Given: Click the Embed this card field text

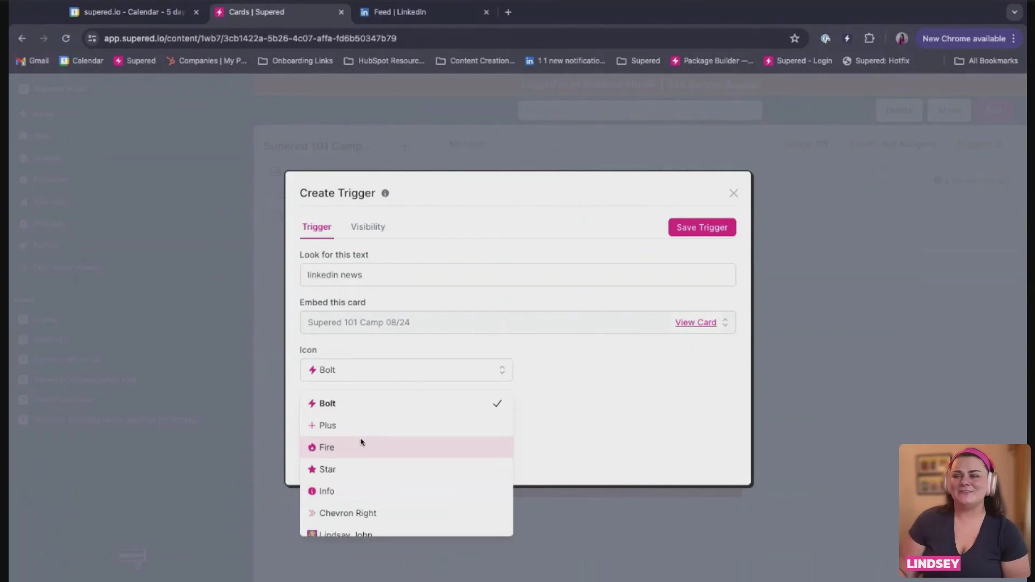Looking at the screenshot, I should [x=358, y=322].
